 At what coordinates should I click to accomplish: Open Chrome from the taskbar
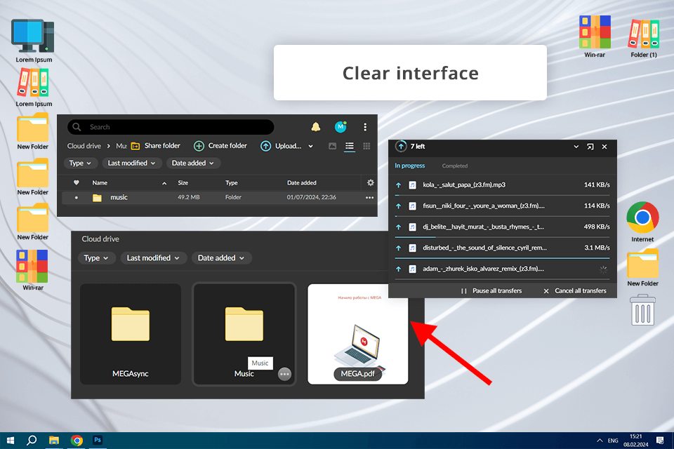(77, 441)
